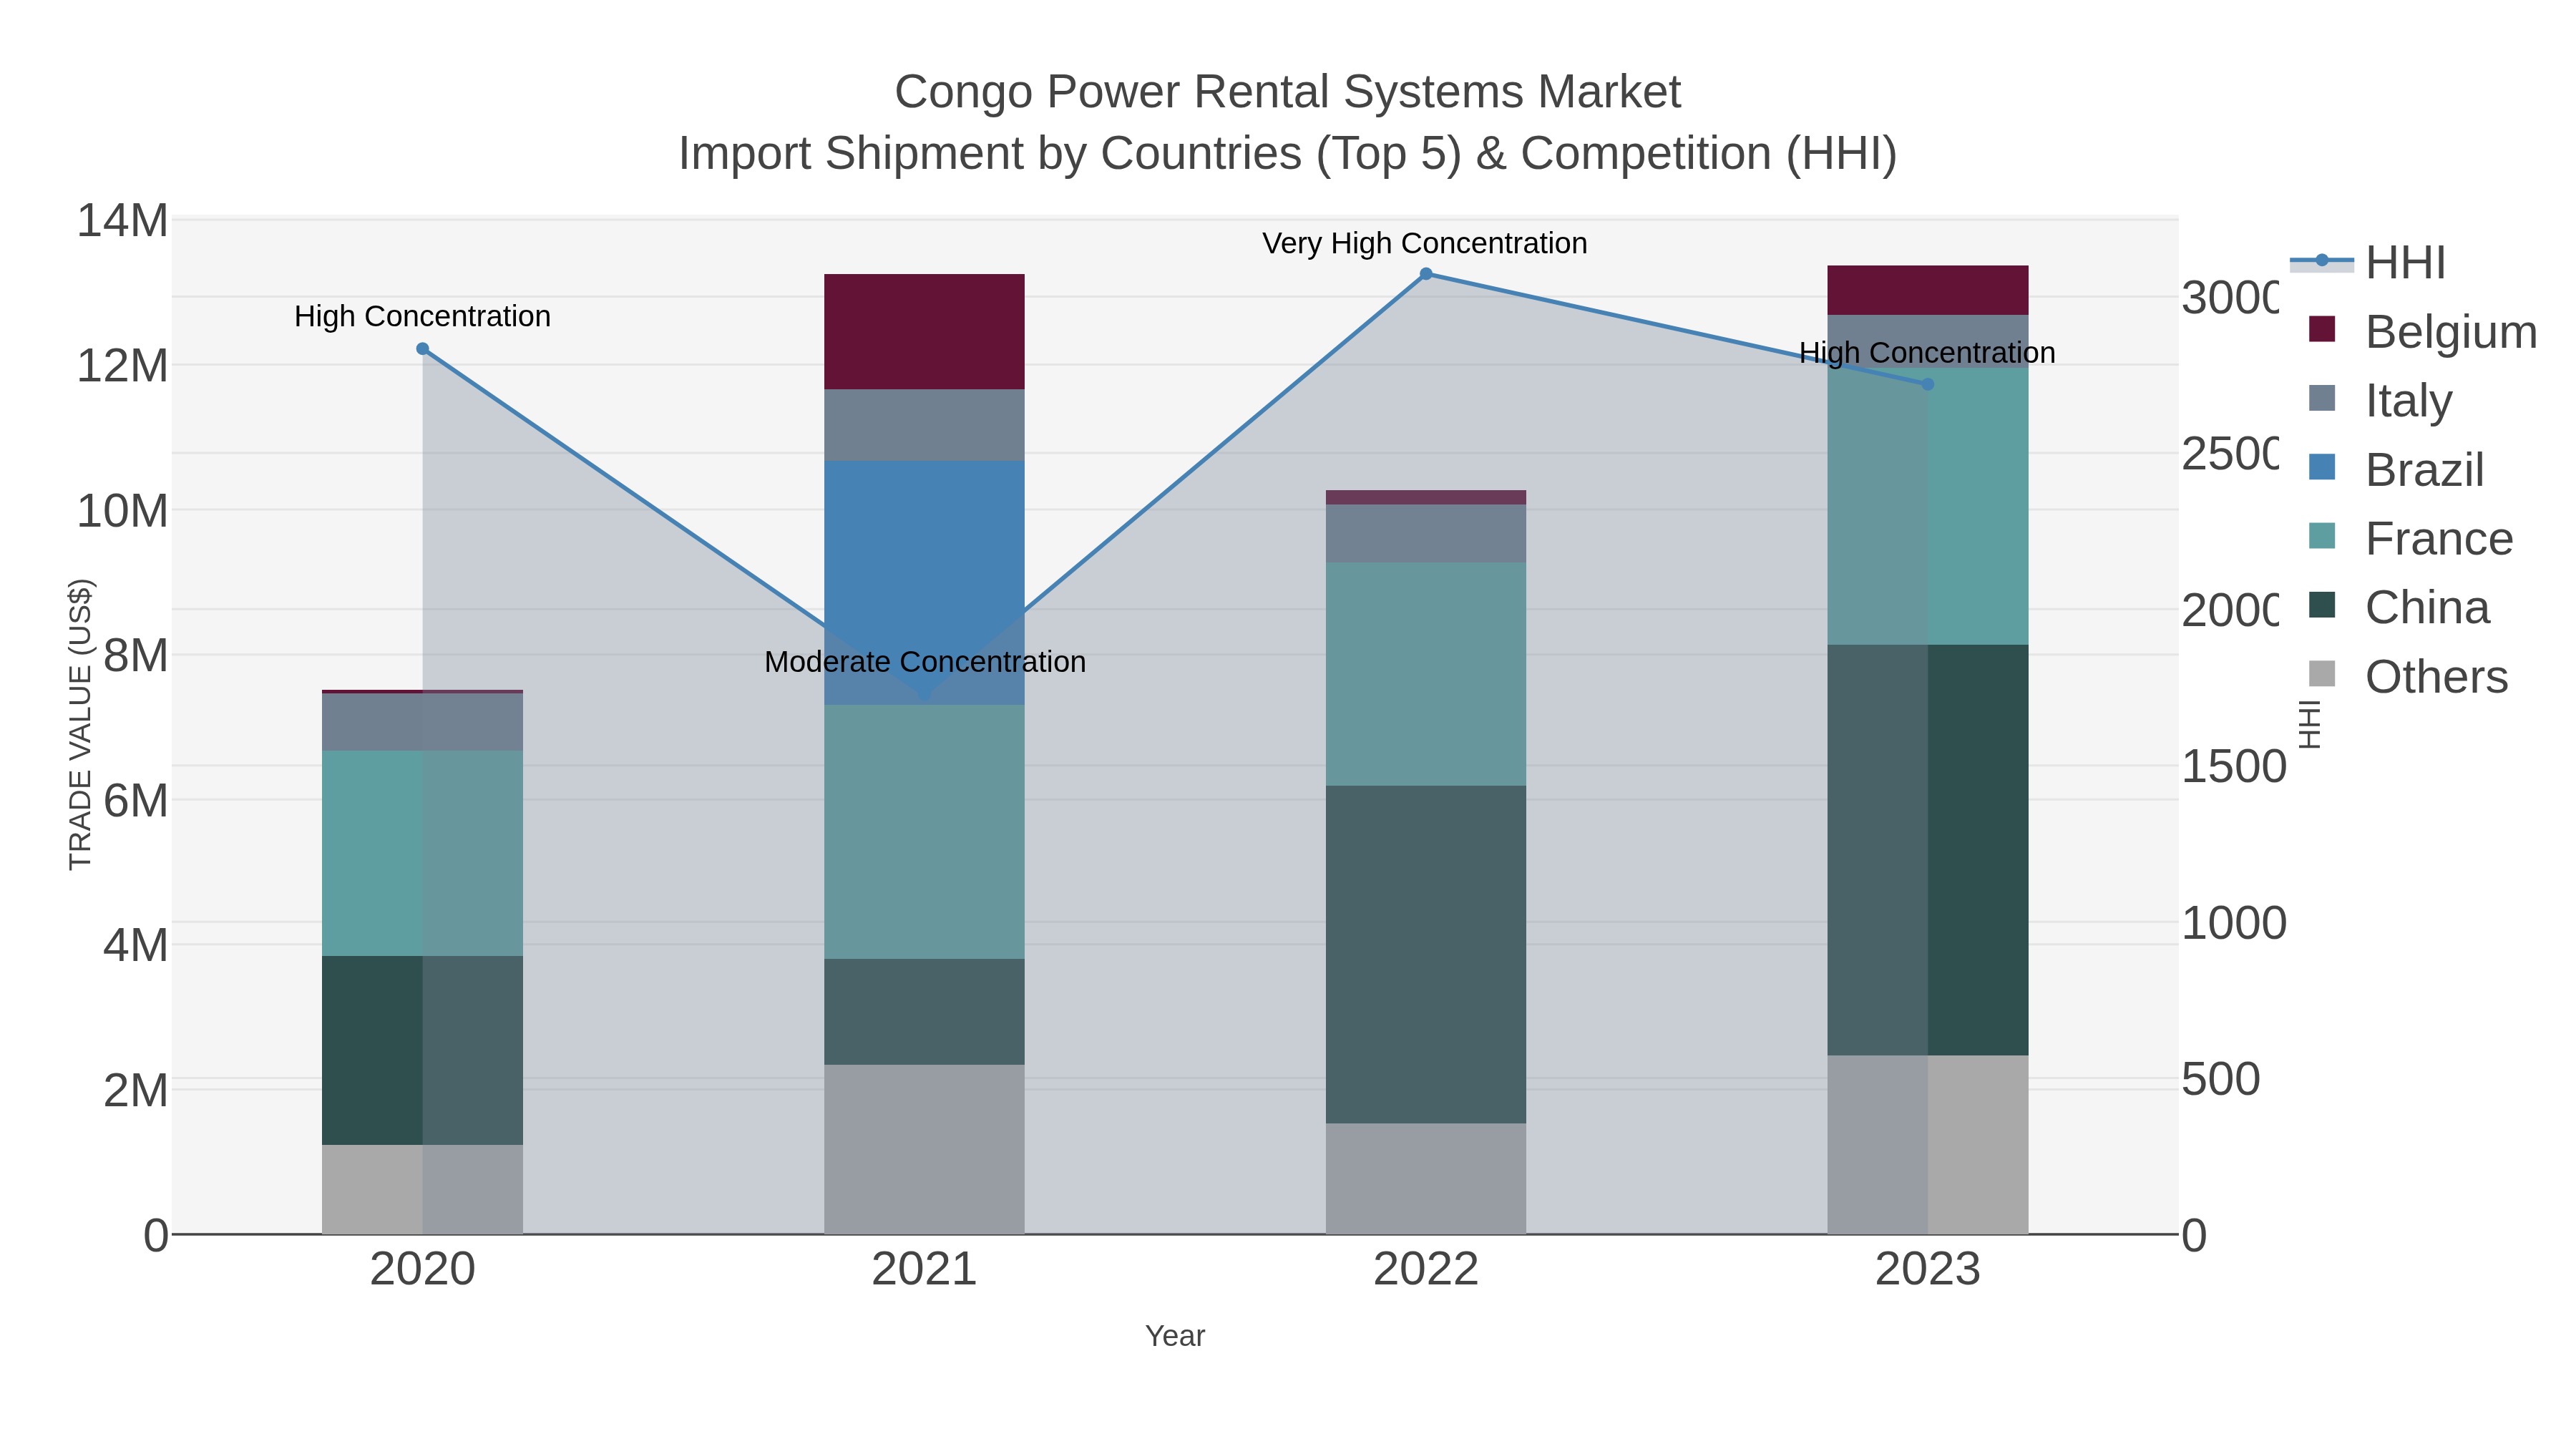The image size is (2576, 1449).
Task: Click the 2020 HHI data point marker
Action: (x=423, y=349)
